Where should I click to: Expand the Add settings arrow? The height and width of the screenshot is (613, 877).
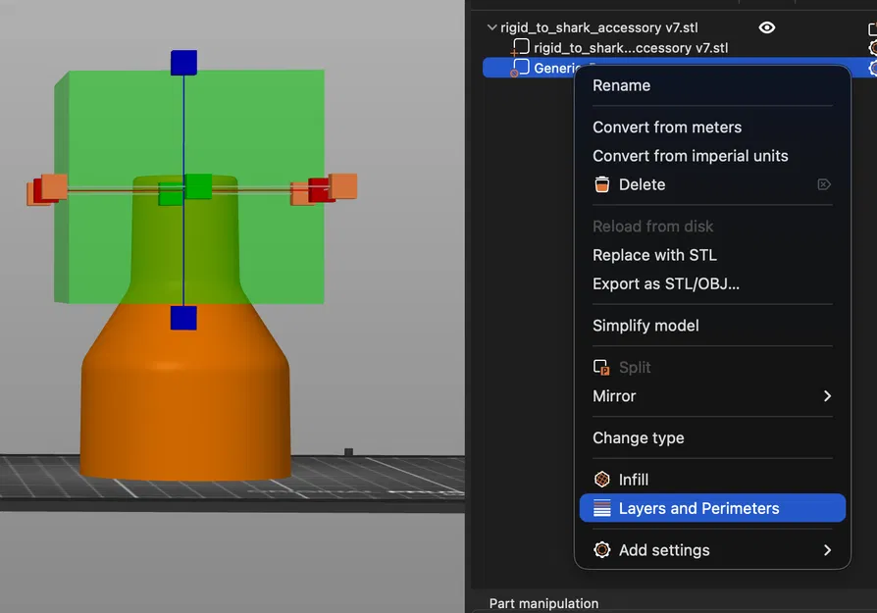pyautogui.click(x=827, y=550)
